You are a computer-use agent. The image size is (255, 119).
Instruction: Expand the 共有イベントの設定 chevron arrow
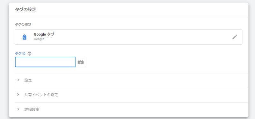click(x=18, y=95)
